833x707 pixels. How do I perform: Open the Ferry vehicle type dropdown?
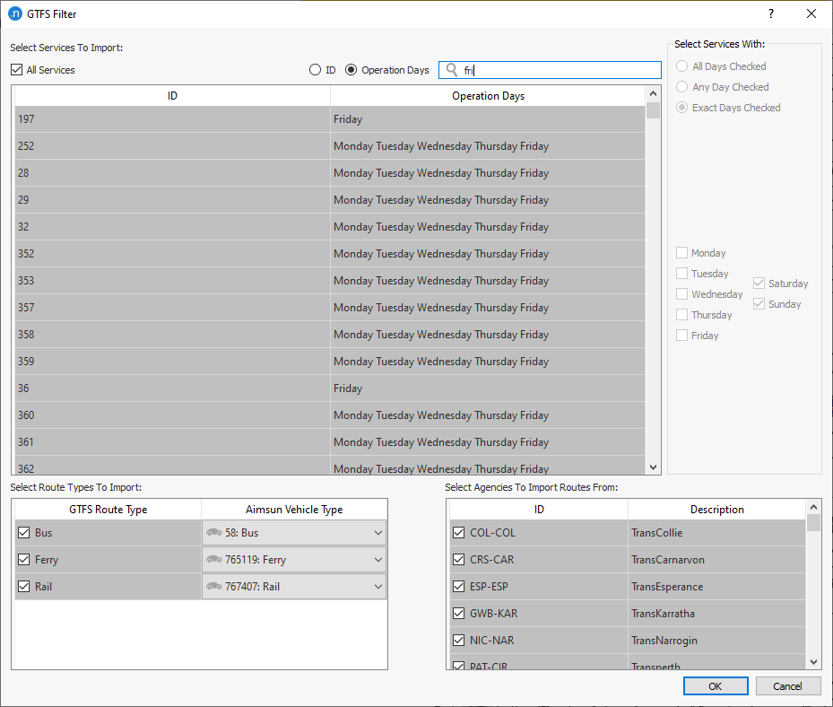(379, 558)
